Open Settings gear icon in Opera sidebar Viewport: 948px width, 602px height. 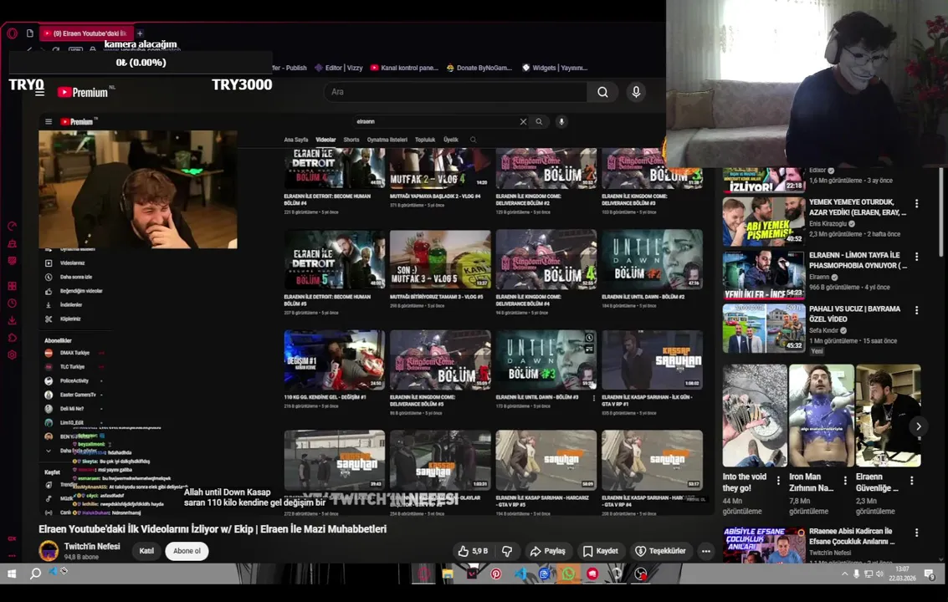[x=12, y=355]
